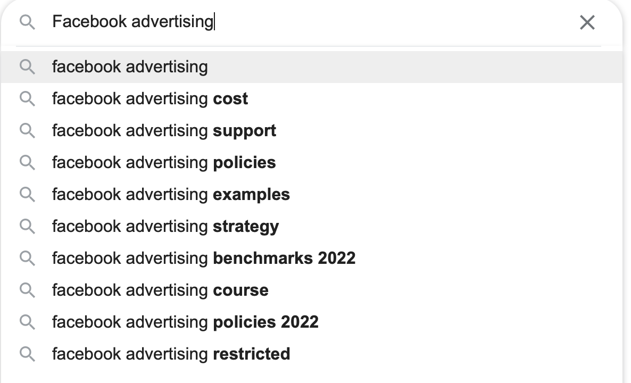Image resolution: width=631 pixels, height=383 pixels.
Task: Select the first "facebook advertising" suggestion
Action: point(130,67)
